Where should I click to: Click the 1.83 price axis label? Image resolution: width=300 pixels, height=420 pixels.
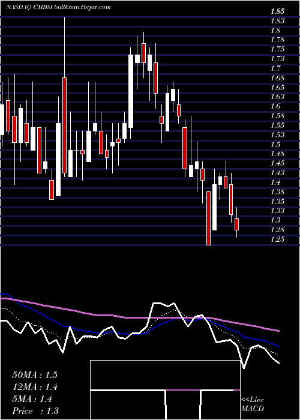(x=277, y=21)
